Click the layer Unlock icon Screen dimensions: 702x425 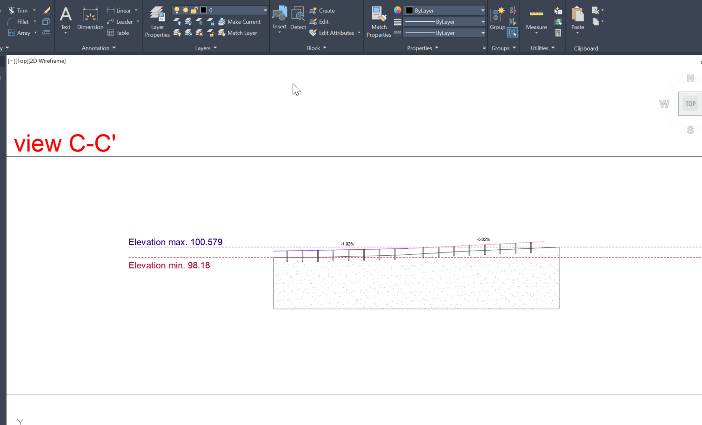[210, 33]
